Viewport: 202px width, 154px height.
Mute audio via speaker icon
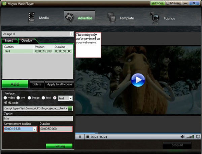[182, 137]
